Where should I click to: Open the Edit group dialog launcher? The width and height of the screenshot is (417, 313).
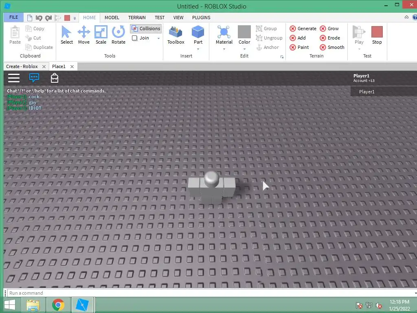pos(282,57)
